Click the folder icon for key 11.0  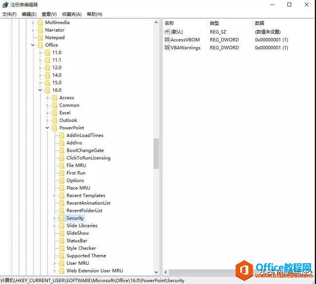[47, 53]
